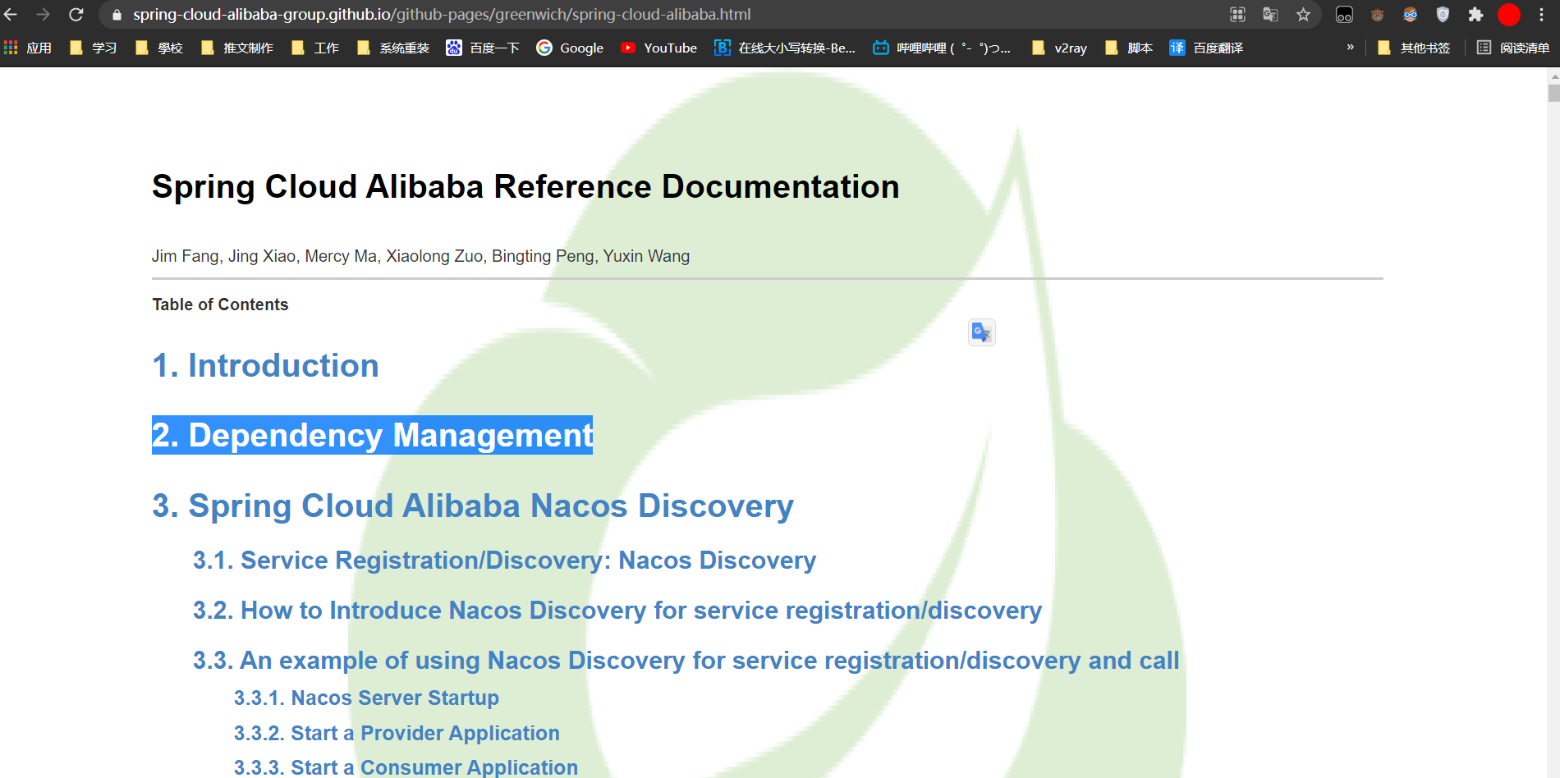This screenshot has width=1560, height=778.
Task: Open the Google bookmark
Action: click(x=570, y=48)
